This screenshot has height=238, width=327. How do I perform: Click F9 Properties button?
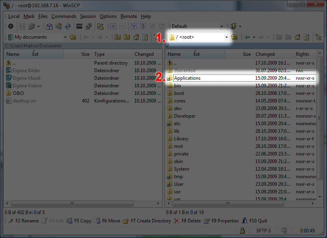[x=221, y=221]
